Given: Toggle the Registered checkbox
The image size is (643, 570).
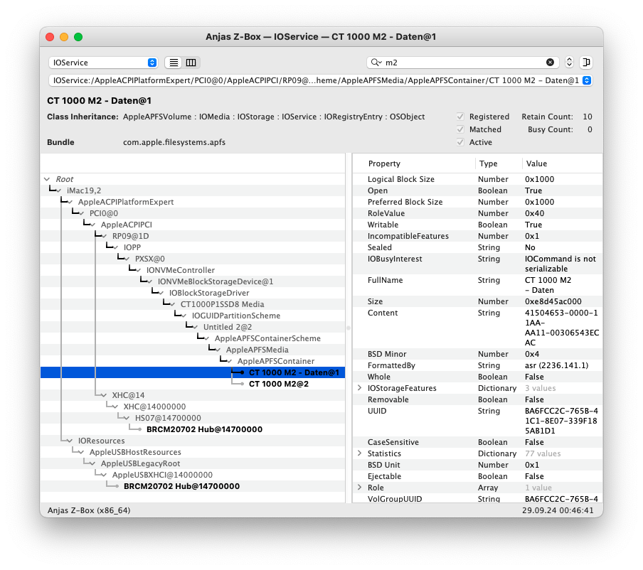Looking at the screenshot, I should point(460,117).
